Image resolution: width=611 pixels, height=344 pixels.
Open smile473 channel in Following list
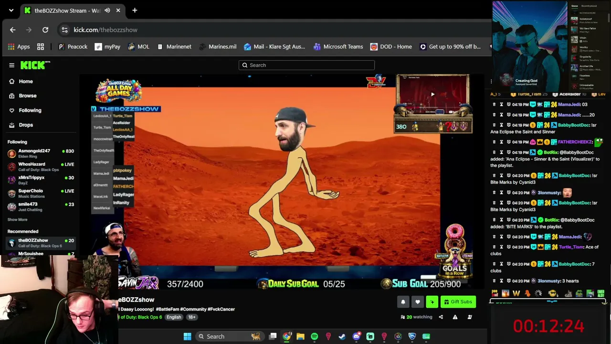point(41,207)
